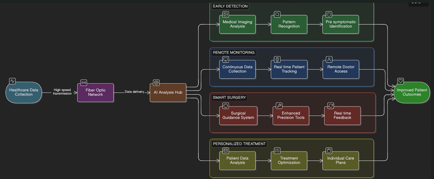This screenshot has width=434, height=179.
Task: Click the crosshair icon above Surgical Guidance System
Action: 226,106
